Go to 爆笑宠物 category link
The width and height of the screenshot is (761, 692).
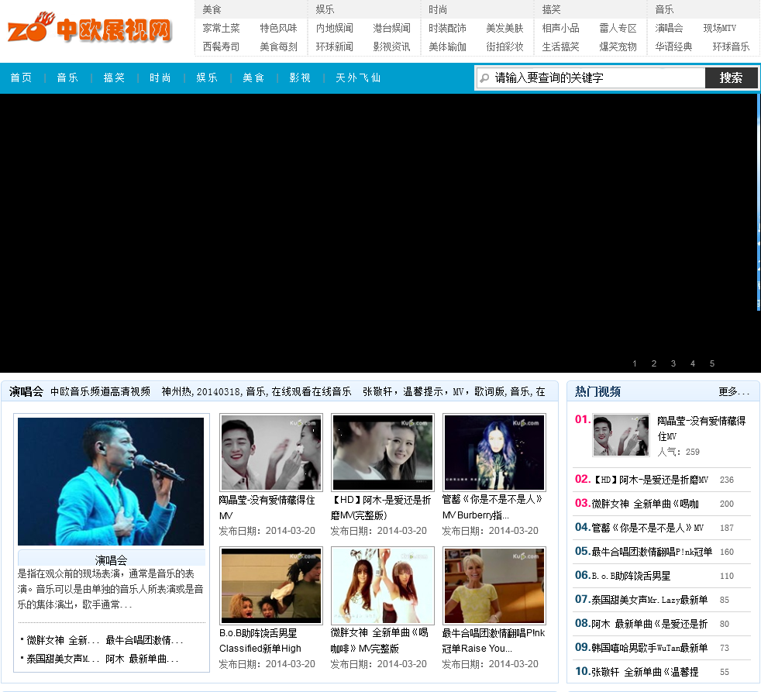[618, 46]
